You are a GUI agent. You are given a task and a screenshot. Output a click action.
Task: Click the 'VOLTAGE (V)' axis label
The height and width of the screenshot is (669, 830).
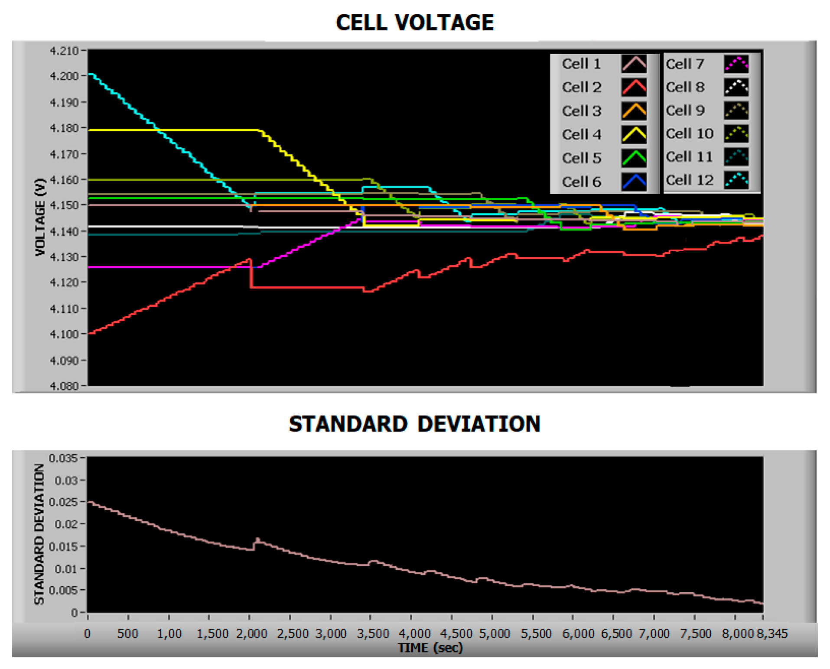(40, 217)
